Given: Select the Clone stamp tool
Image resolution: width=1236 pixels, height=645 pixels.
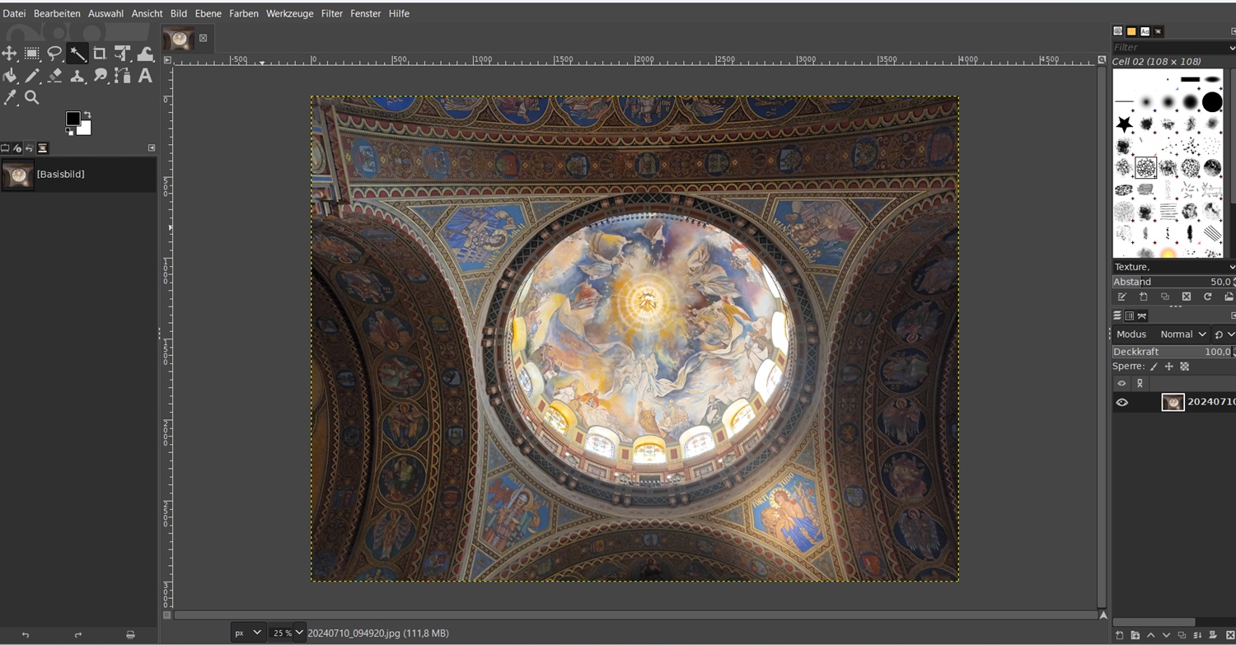Looking at the screenshot, I should (77, 76).
